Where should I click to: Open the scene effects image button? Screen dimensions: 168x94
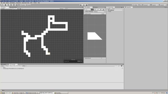pos(20,9)
